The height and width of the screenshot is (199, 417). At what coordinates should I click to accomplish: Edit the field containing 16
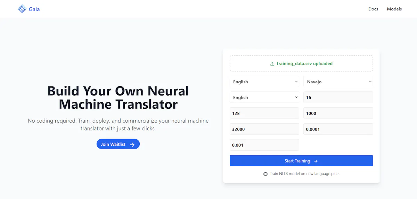338,97
